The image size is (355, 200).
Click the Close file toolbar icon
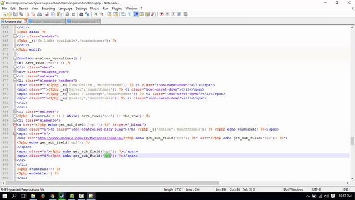27,14
